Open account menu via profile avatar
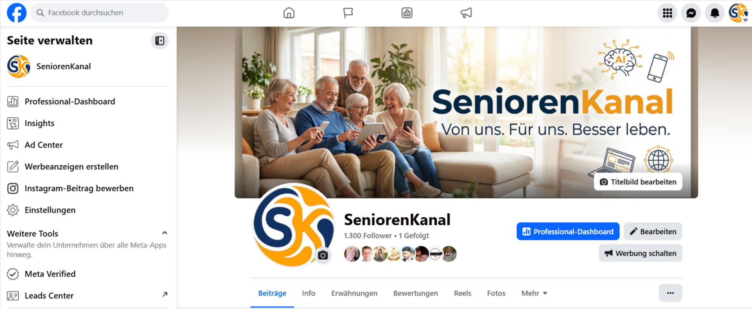The height and width of the screenshot is (309, 752). pos(738,13)
